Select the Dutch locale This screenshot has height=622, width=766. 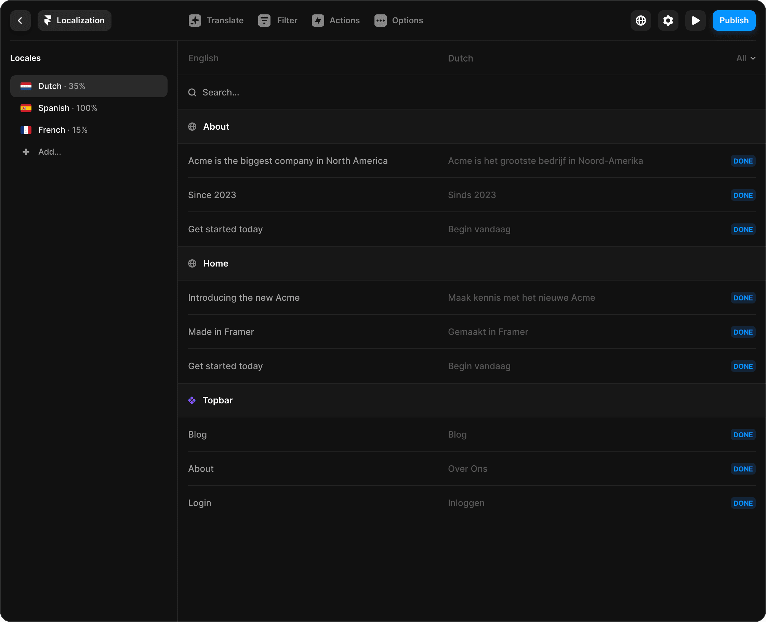pyautogui.click(x=89, y=86)
